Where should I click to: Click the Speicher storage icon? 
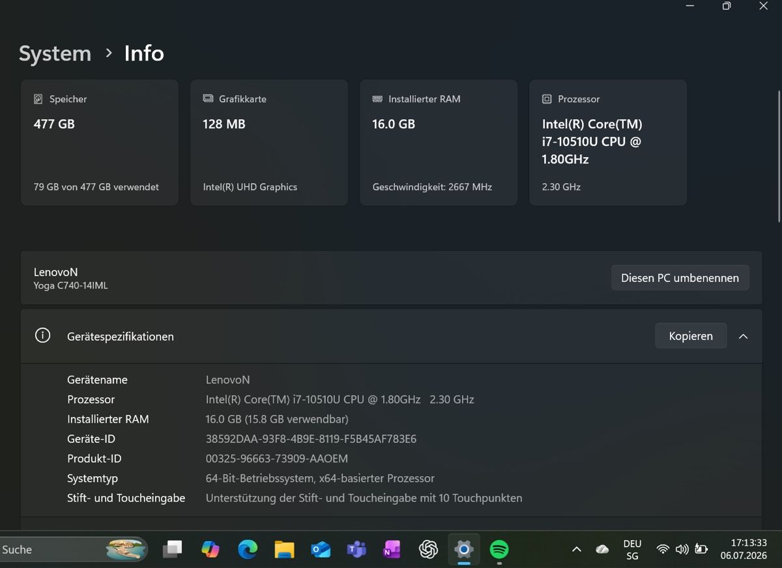click(38, 99)
